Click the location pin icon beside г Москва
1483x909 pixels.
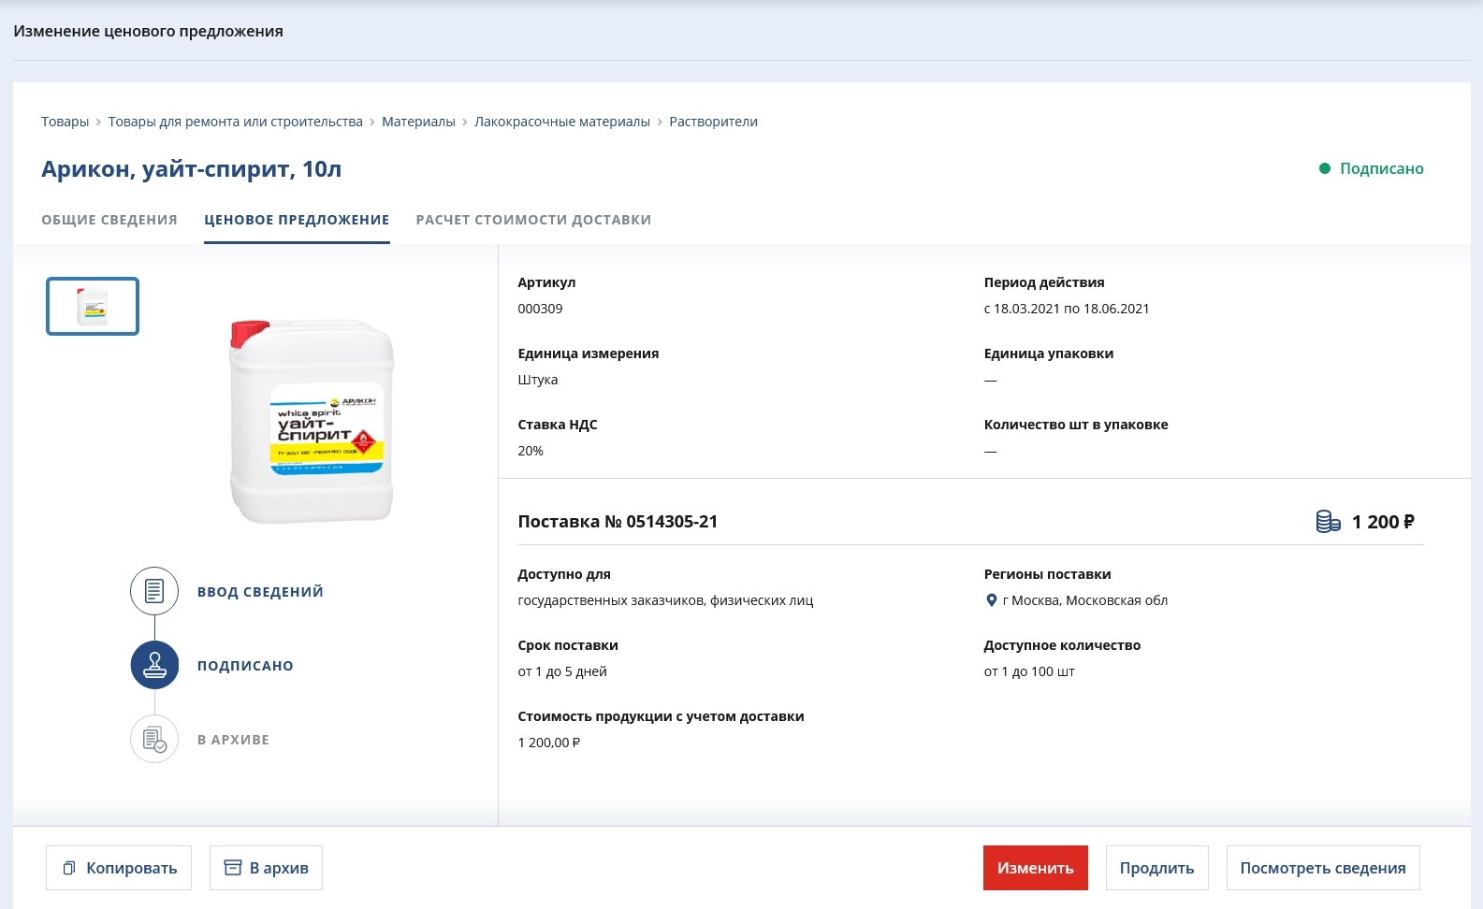[992, 600]
